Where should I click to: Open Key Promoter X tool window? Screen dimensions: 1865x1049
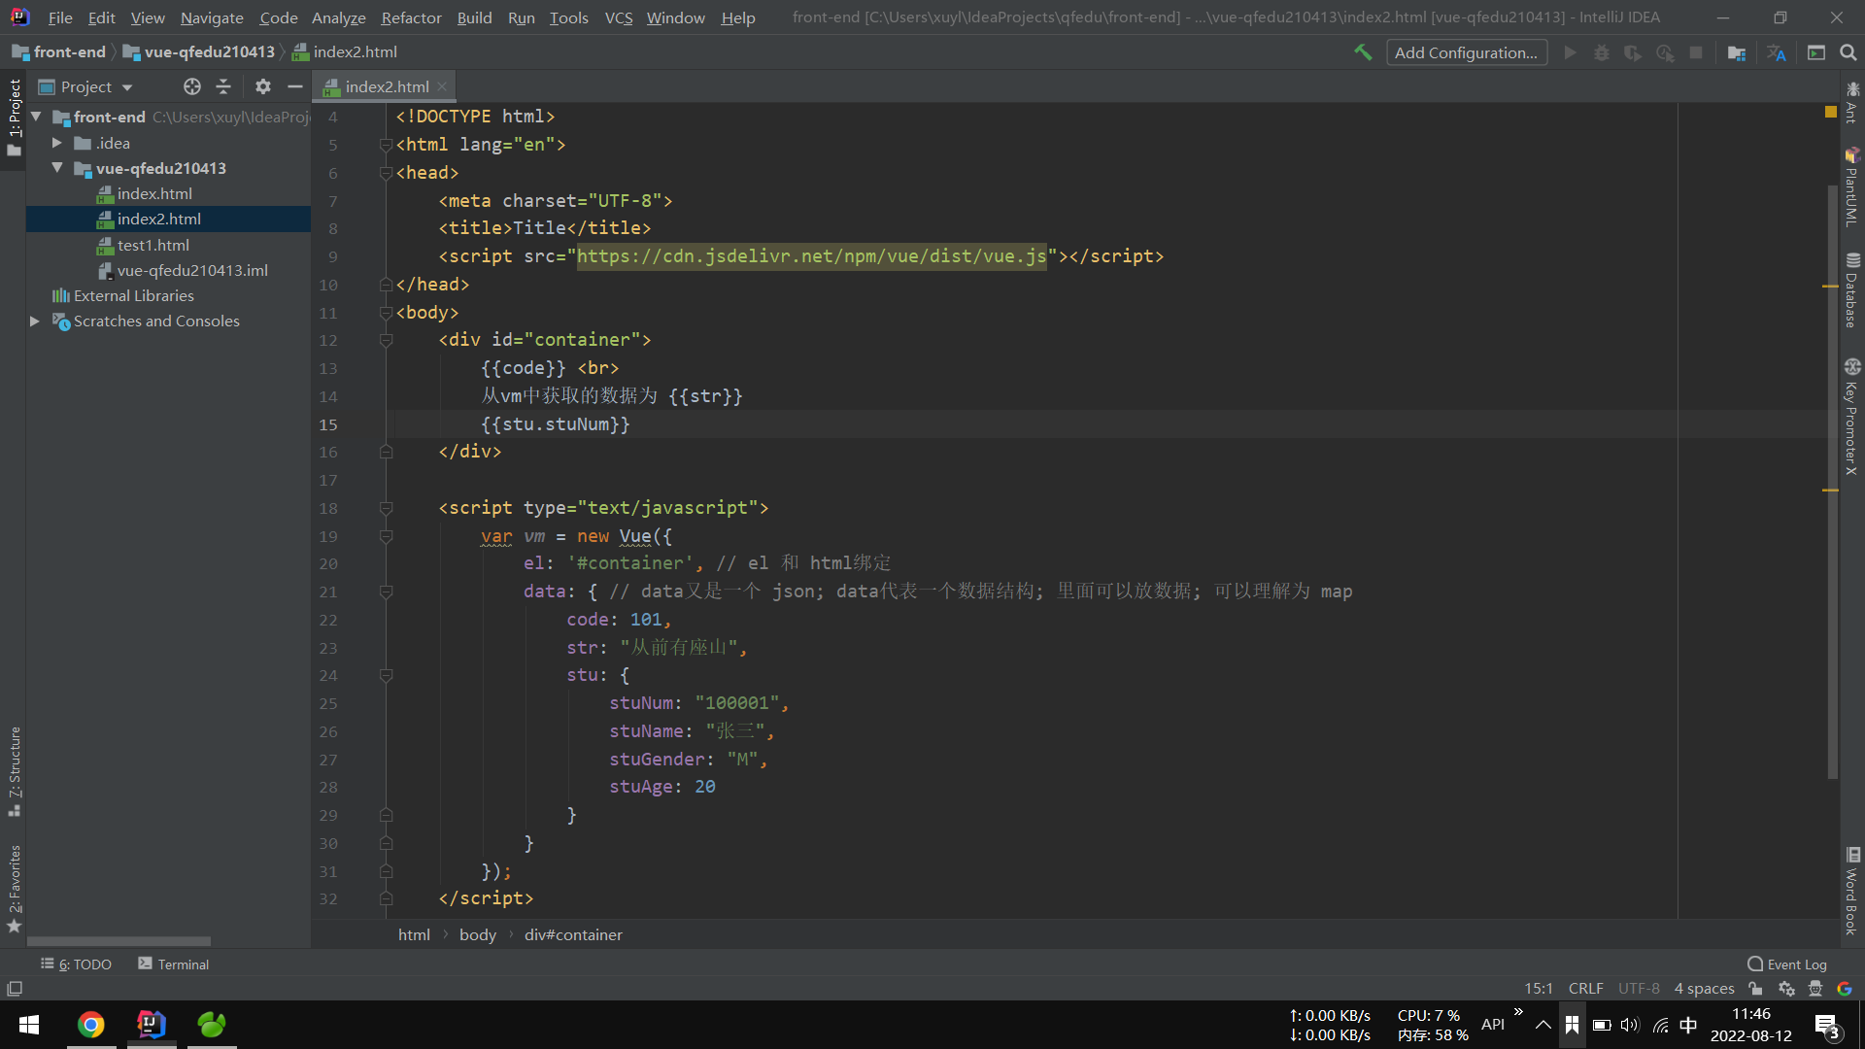click(x=1852, y=416)
